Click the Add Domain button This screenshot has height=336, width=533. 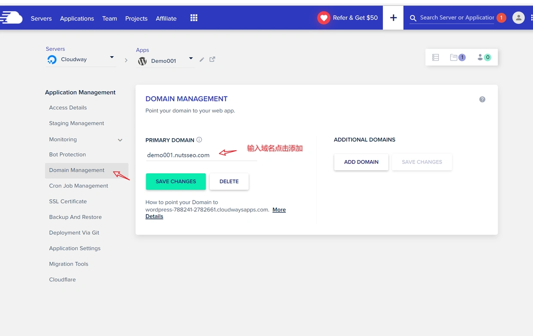[361, 162]
